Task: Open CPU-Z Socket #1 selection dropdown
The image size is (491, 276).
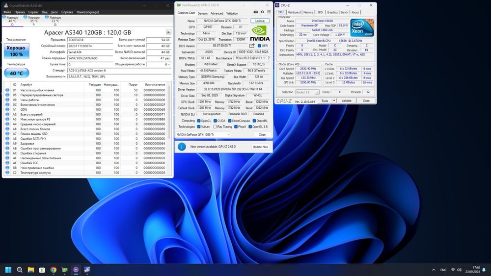Action: coord(307,92)
